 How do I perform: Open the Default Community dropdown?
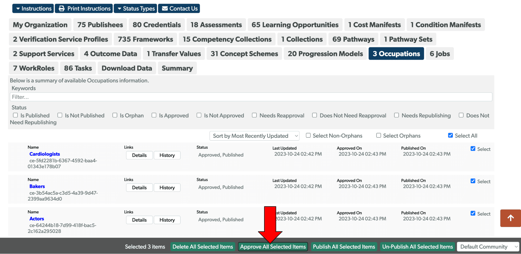click(x=488, y=246)
